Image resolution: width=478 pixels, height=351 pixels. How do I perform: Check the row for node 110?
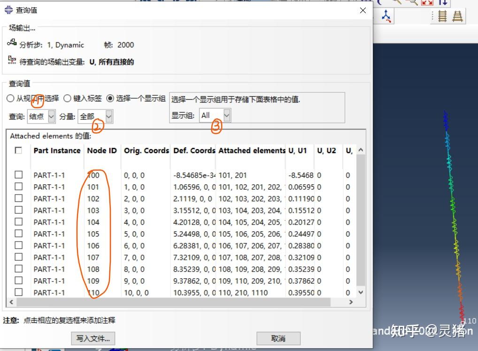[x=19, y=292]
